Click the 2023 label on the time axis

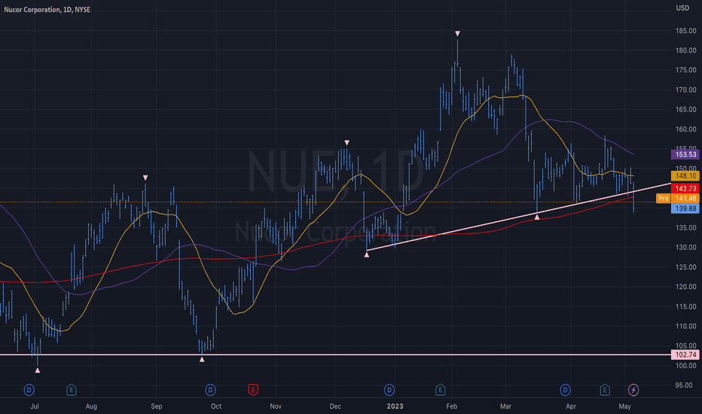pos(395,406)
